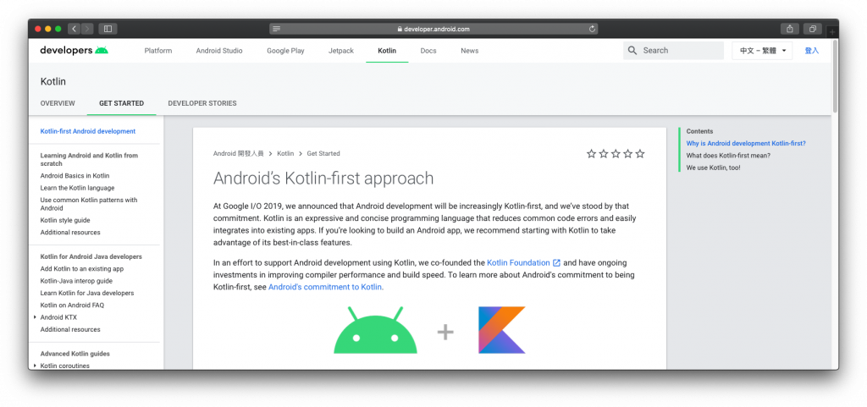Screen dimensions: 867x407
Task: Click the Android developers logo
Action: pos(75,50)
